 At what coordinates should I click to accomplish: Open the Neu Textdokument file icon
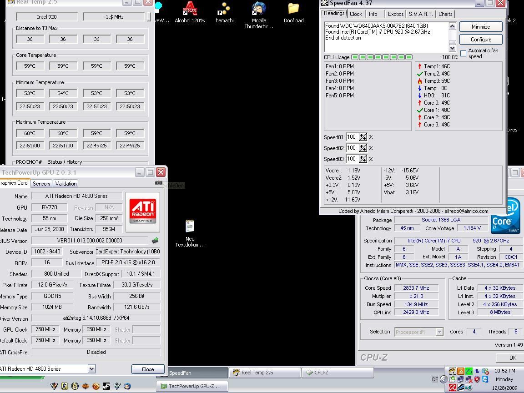click(190, 233)
